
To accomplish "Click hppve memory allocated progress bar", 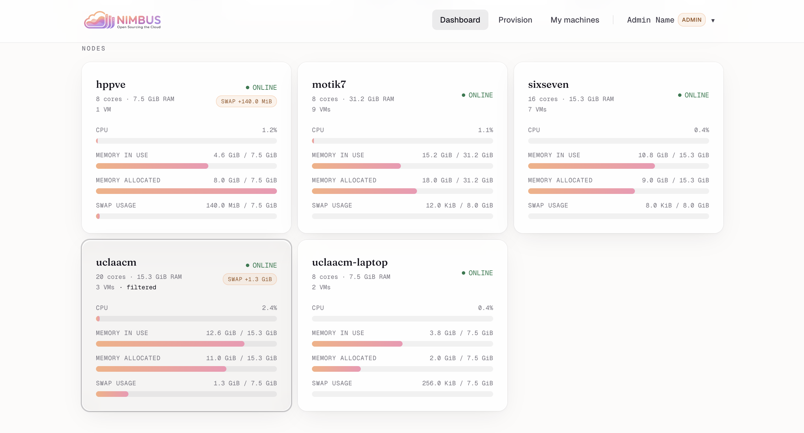I will click(186, 191).
